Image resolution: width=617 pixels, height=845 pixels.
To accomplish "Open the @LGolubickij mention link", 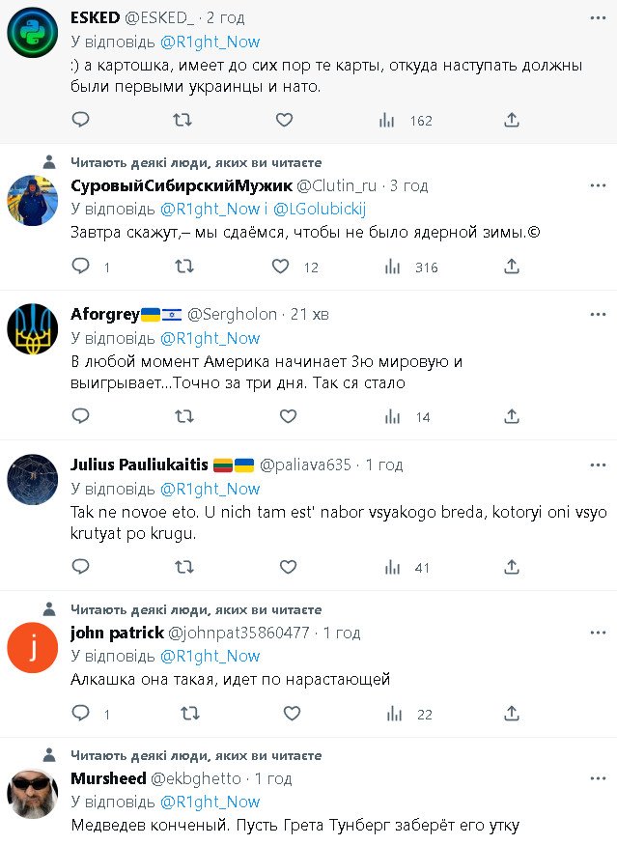I will point(323,208).
